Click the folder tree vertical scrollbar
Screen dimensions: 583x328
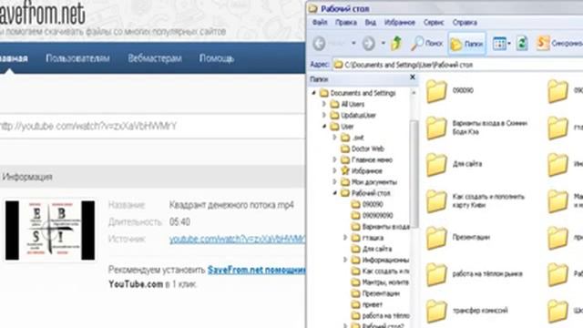pyautogui.click(x=414, y=174)
